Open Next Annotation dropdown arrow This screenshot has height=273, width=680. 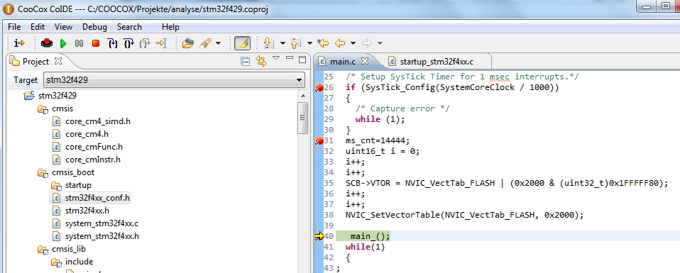click(x=283, y=43)
